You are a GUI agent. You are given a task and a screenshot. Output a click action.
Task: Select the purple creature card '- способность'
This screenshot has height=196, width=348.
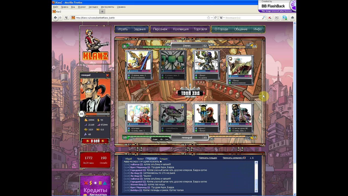pyautogui.click(x=172, y=117)
